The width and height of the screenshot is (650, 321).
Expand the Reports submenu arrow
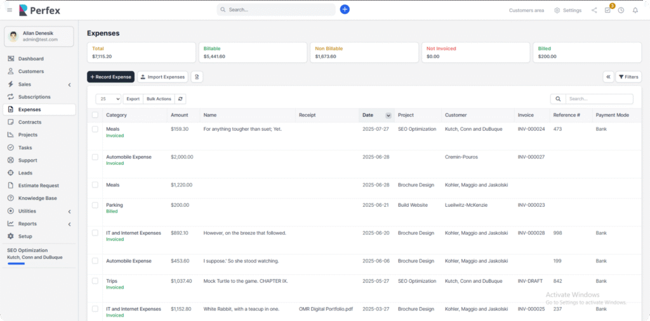coord(70,224)
